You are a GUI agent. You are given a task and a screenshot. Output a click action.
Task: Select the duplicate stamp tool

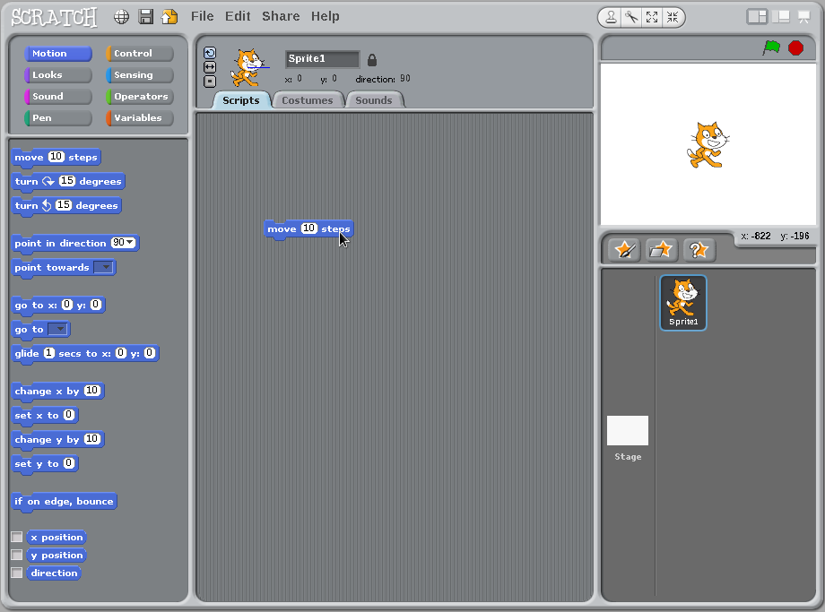(611, 17)
